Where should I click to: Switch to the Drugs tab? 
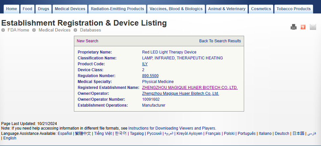click(43, 9)
